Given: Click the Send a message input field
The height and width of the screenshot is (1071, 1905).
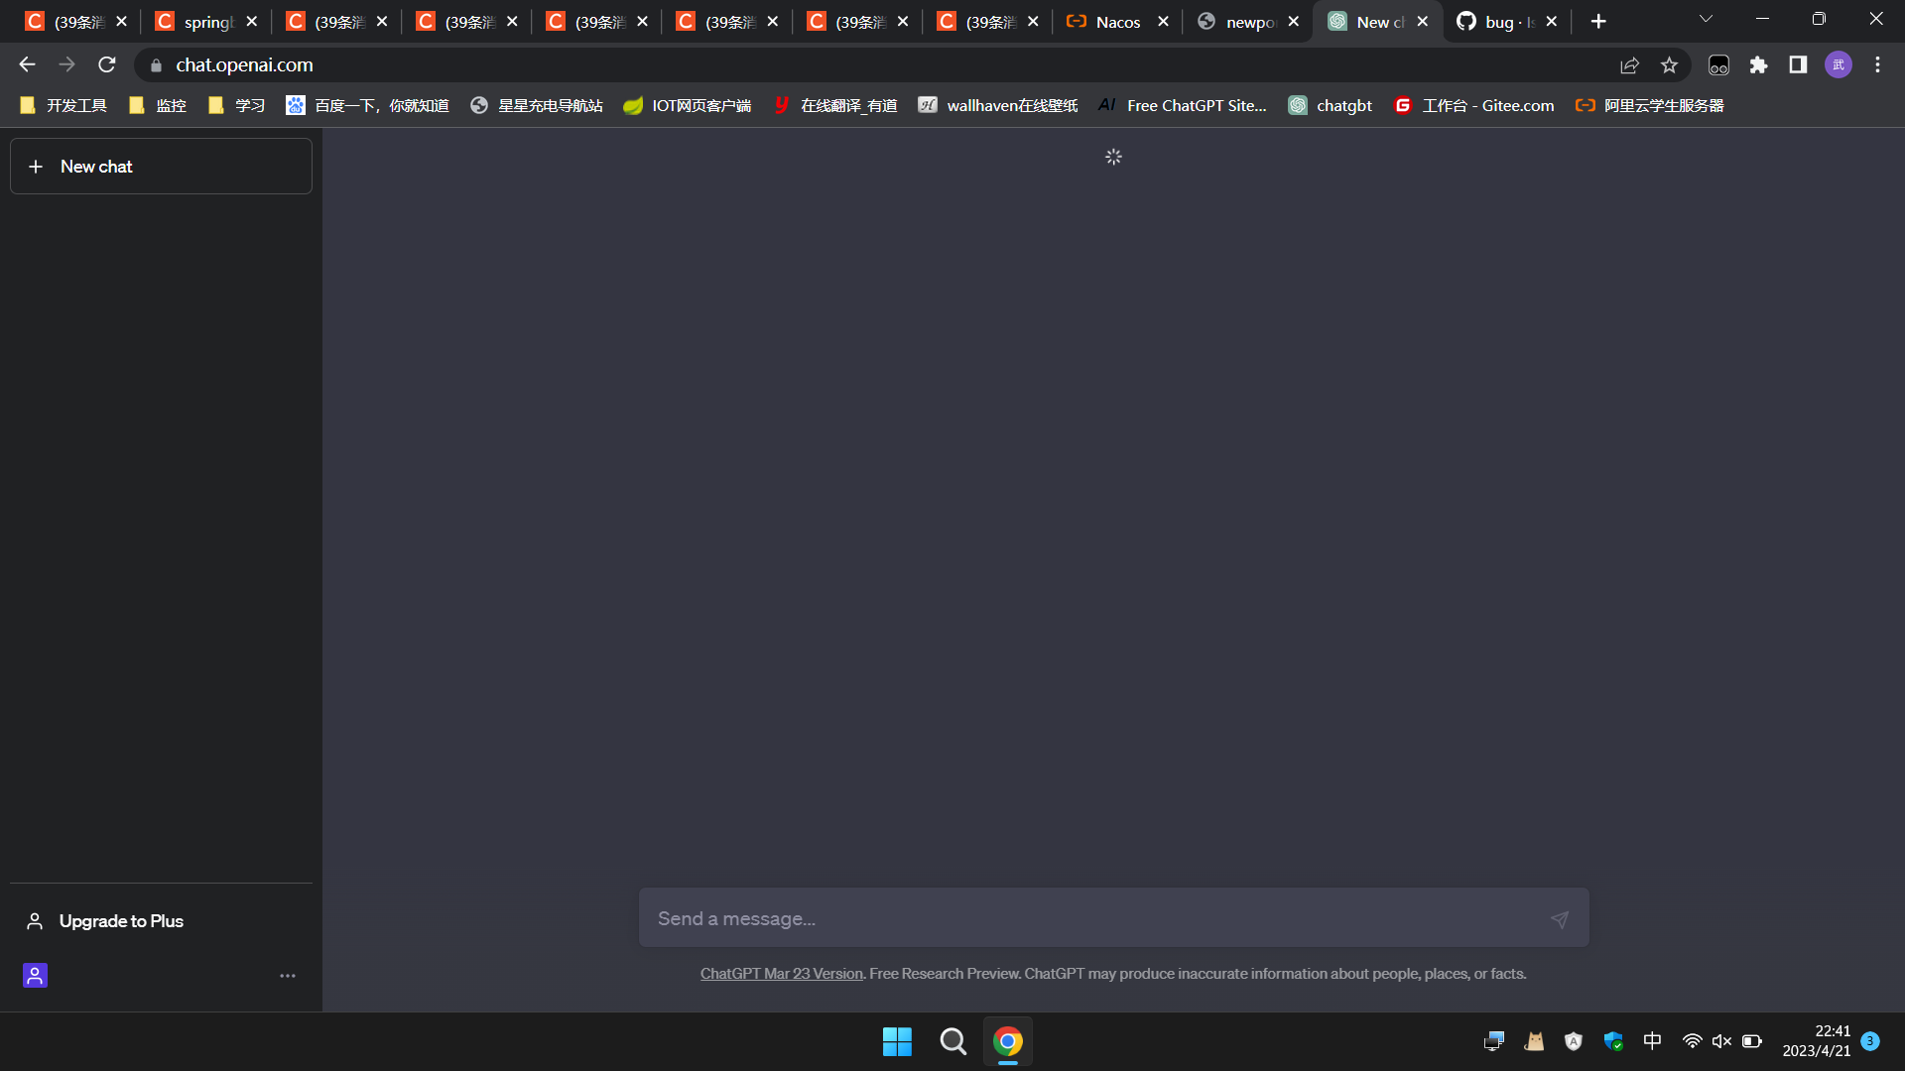Looking at the screenshot, I should click(x=992, y=917).
